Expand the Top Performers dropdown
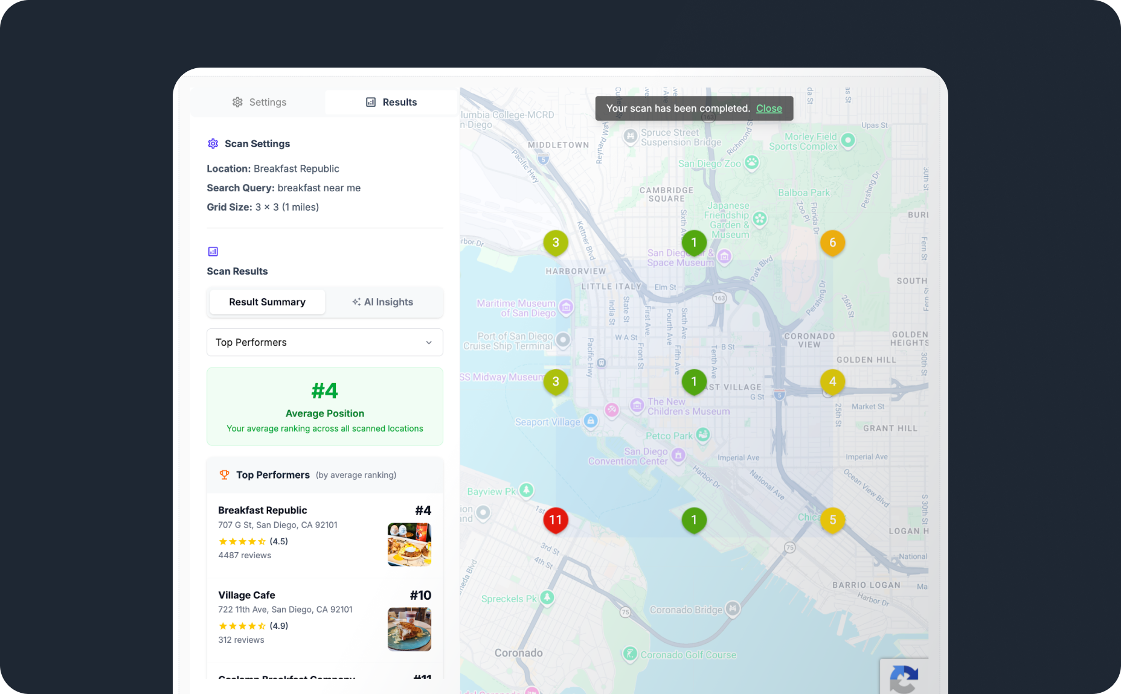The image size is (1121, 694). pos(325,342)
